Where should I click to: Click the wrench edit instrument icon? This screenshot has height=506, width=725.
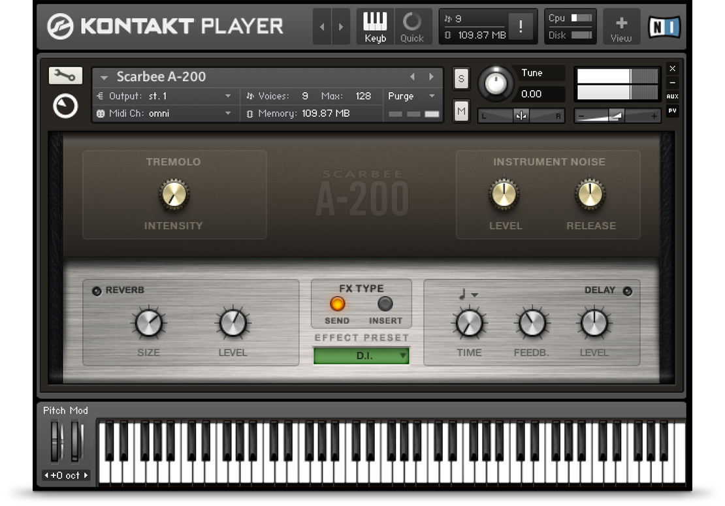coord(65,76)
